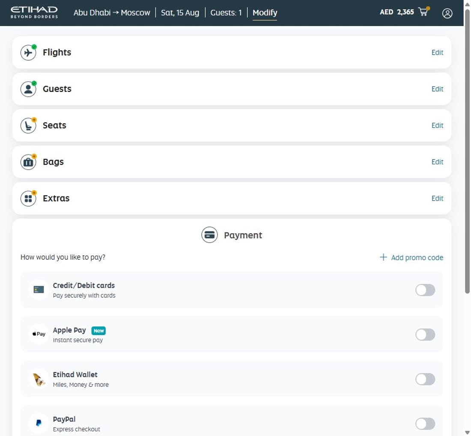Click the page vertical scrollbar thumb
Viewport: 471px width, 436px height.
pos(467,151)
